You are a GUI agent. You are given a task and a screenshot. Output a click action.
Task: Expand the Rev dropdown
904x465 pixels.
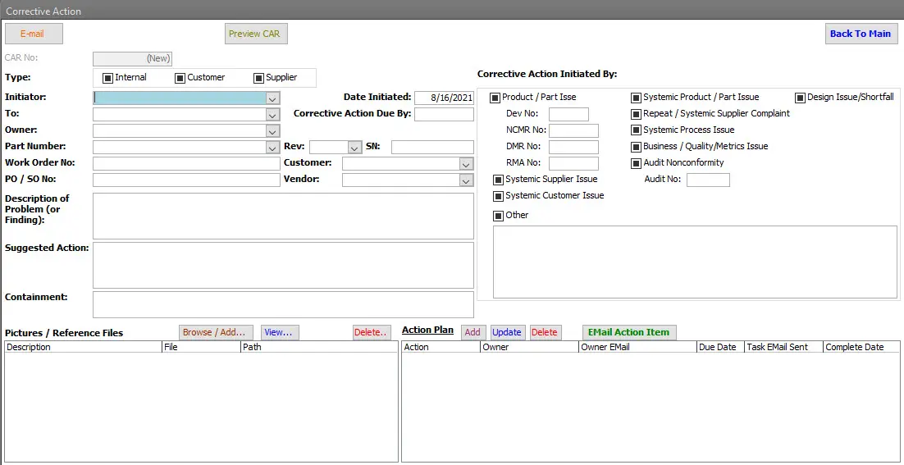(354, 148)
